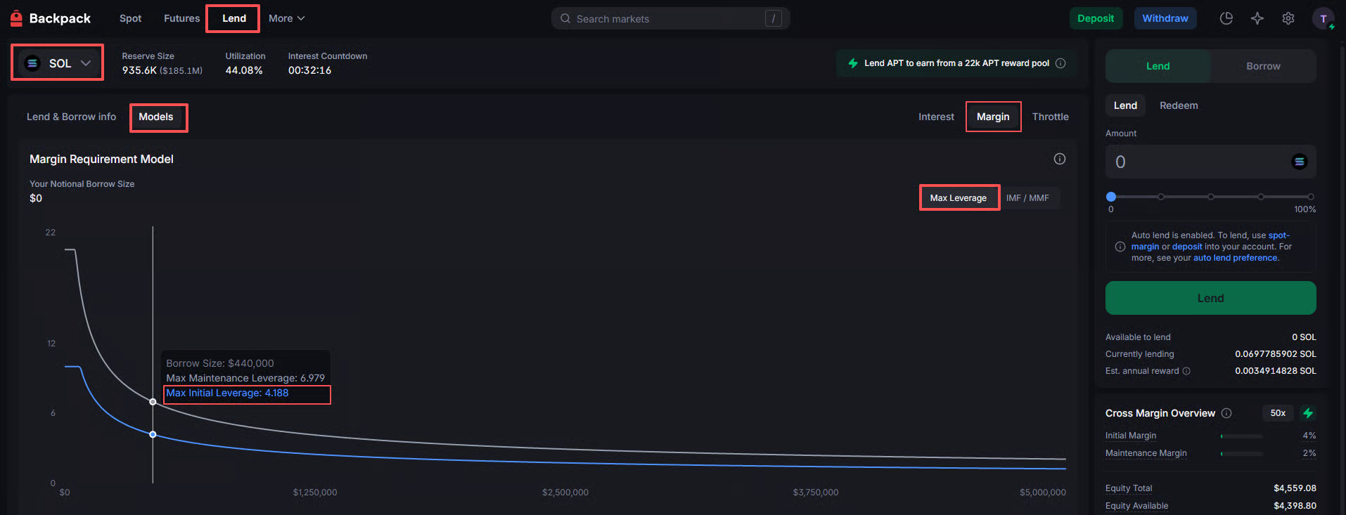
Task: Click info icon next to Cross Margin Overview
Action: click(x=1226, y=413)
